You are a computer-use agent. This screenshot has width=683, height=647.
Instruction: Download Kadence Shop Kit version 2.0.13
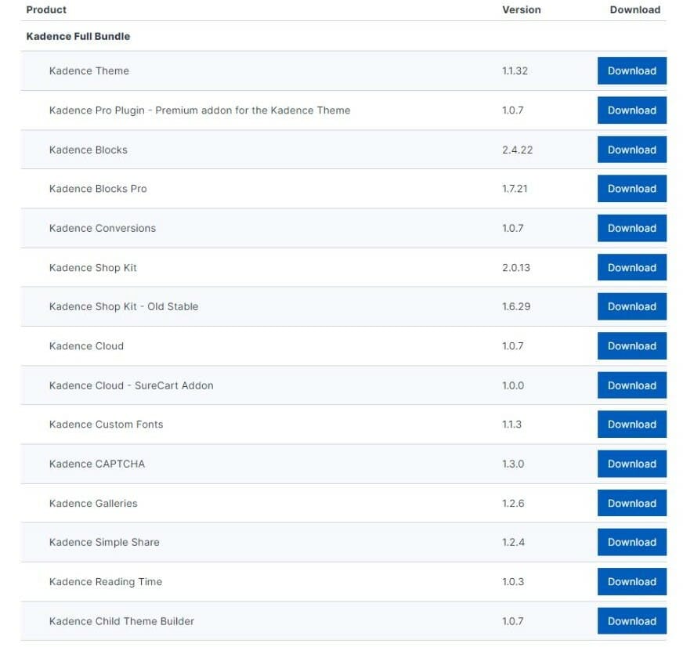[631, 267]
